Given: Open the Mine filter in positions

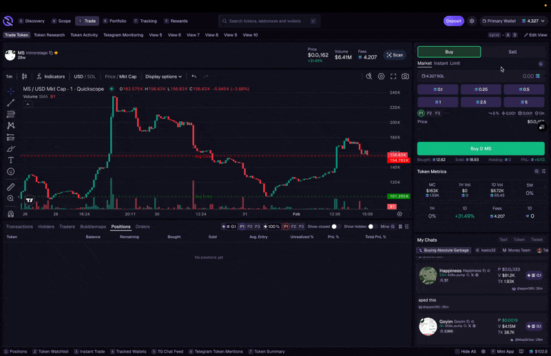Looking at the screenshot, I should (x=387, y=227).
